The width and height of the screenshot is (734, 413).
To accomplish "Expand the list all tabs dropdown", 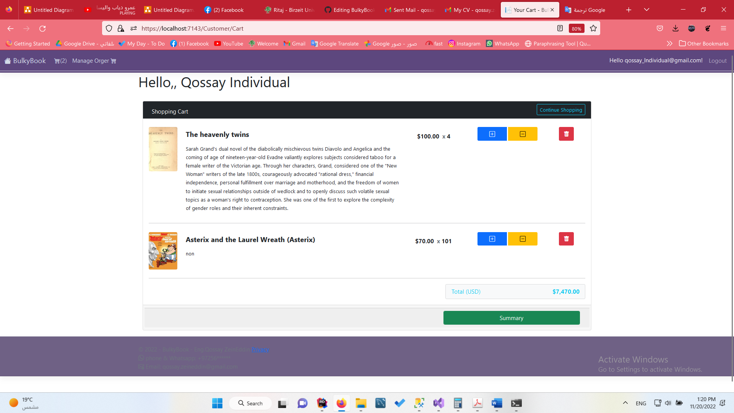I will [x=646, y=10].
